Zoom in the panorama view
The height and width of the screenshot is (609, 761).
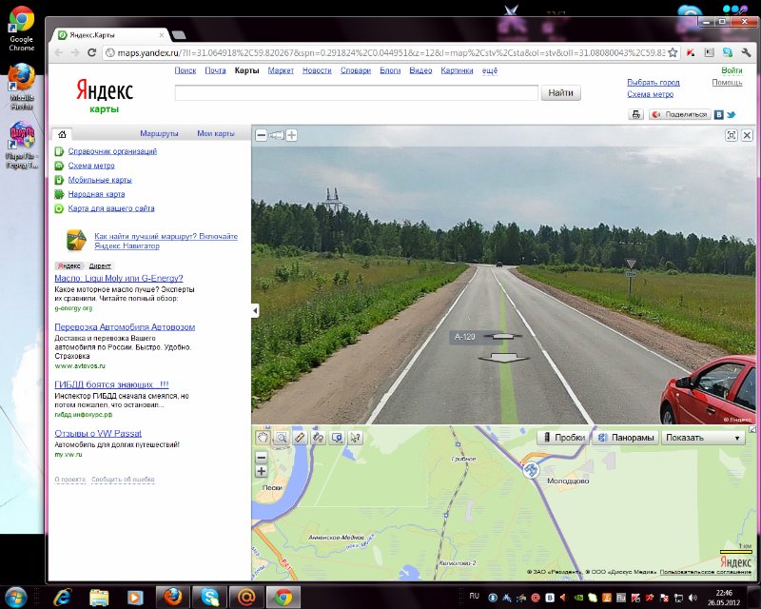[x=291, y=135]
